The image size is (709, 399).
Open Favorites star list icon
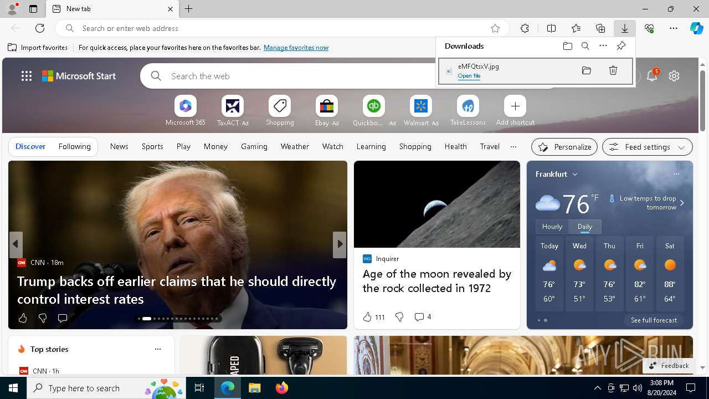(576, 28)
